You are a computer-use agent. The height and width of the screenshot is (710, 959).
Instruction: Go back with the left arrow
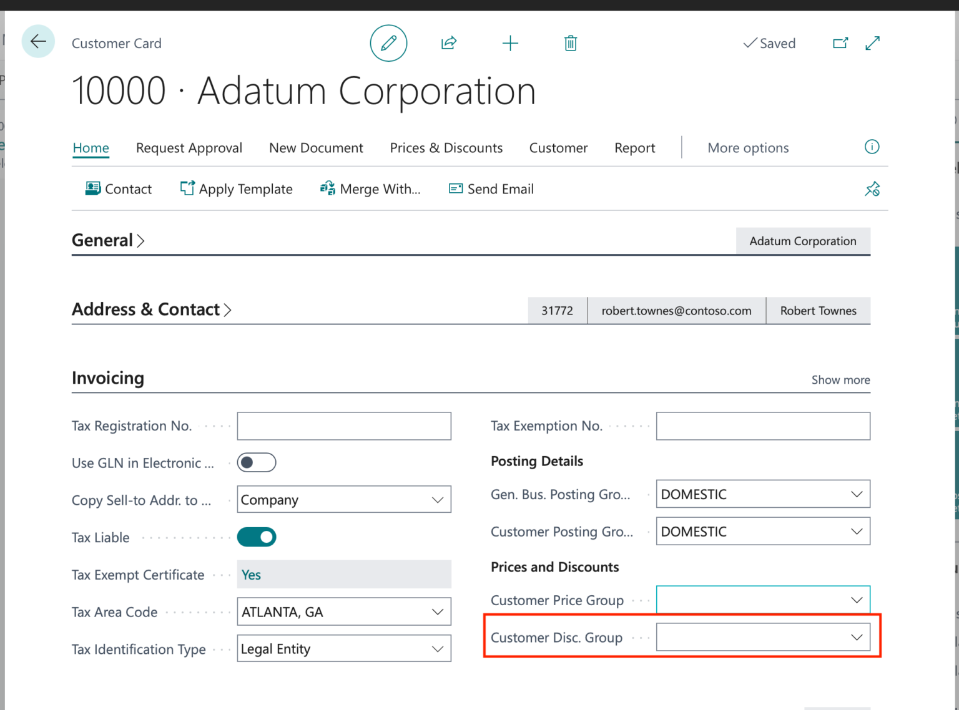(38, 41)
